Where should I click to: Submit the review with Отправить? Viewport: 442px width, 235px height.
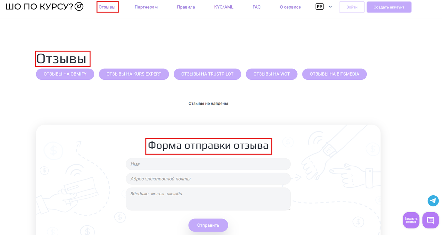click(x=208, y=225)
